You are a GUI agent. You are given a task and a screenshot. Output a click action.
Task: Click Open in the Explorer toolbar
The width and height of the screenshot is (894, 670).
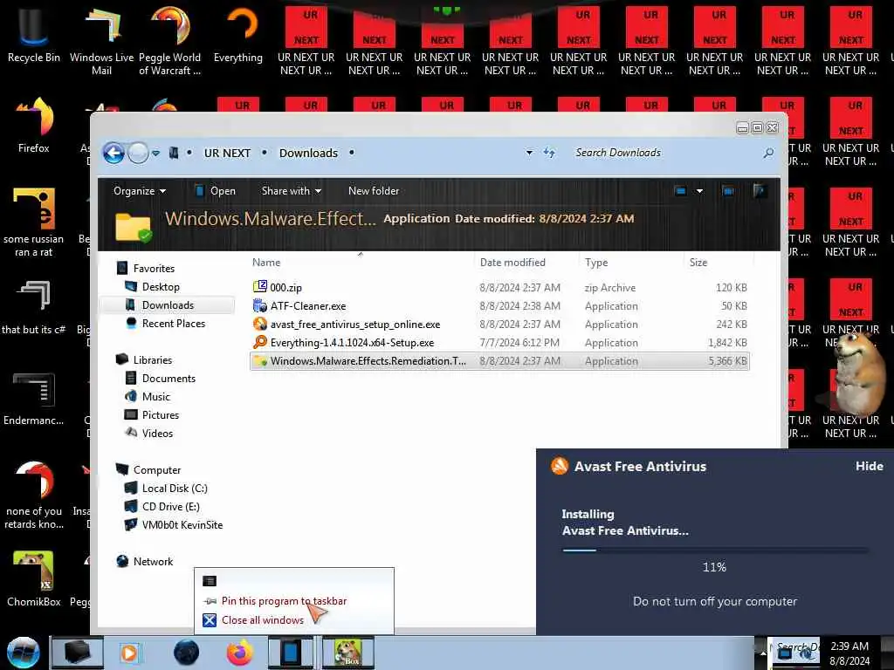pyautogui.click(x=215, y=191)
